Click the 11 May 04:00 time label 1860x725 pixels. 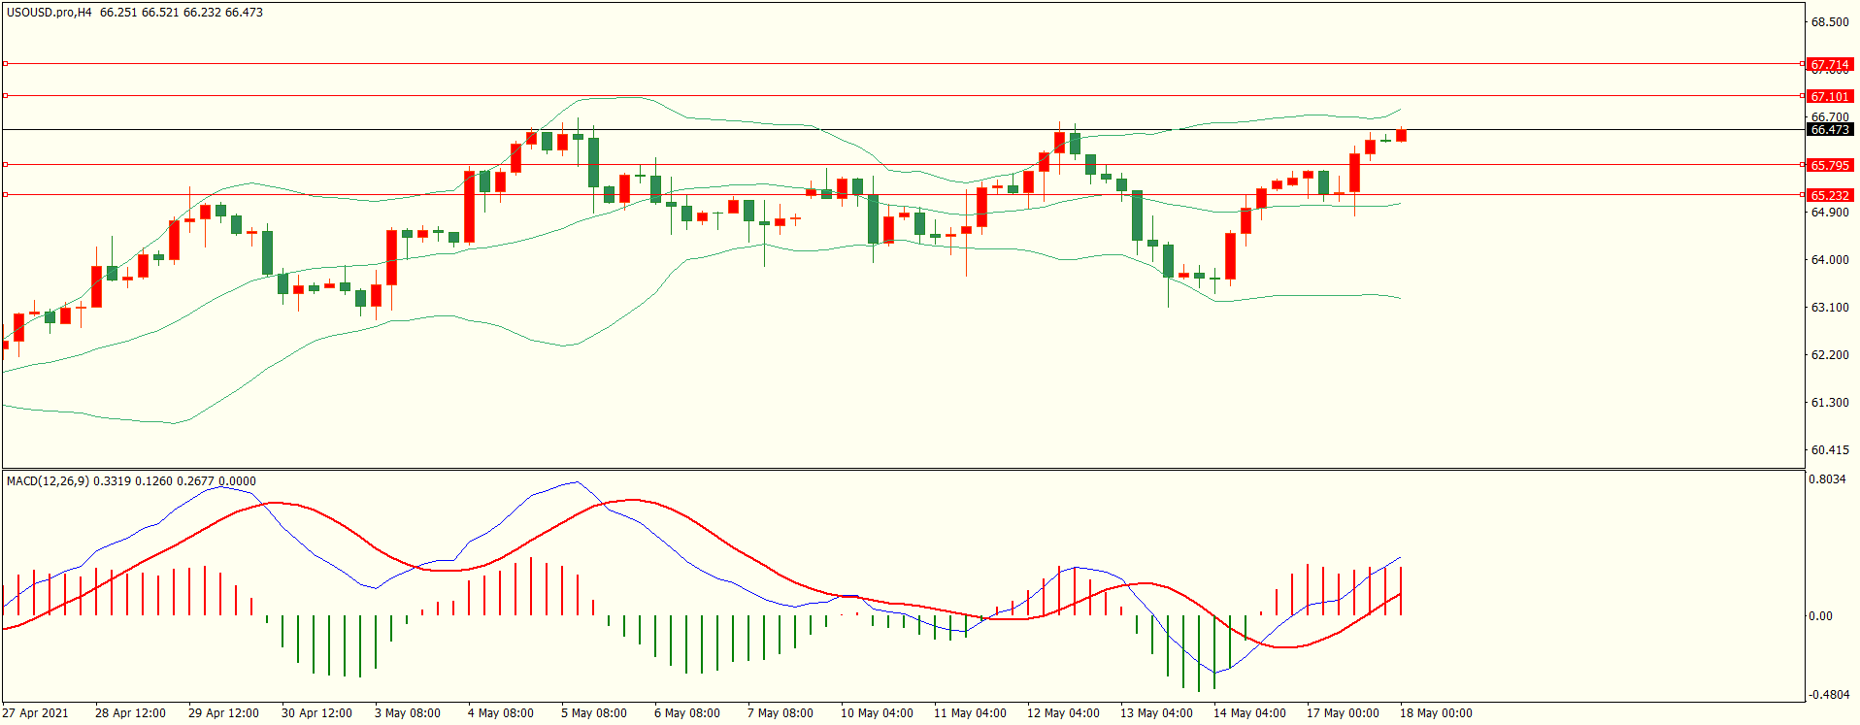click(x=970, y=713)
